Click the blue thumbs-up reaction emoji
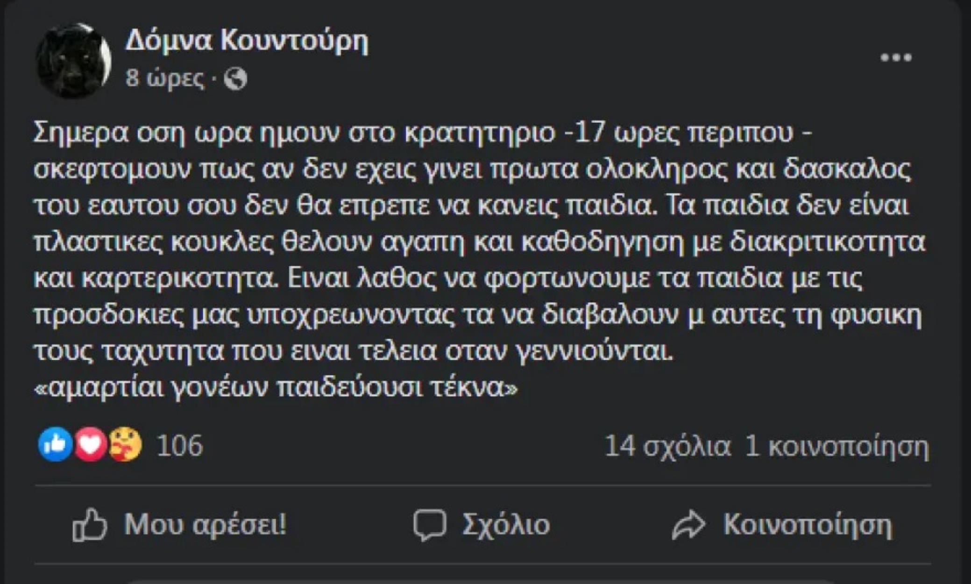This screenshot has width=971, height=584. (55, 444)
